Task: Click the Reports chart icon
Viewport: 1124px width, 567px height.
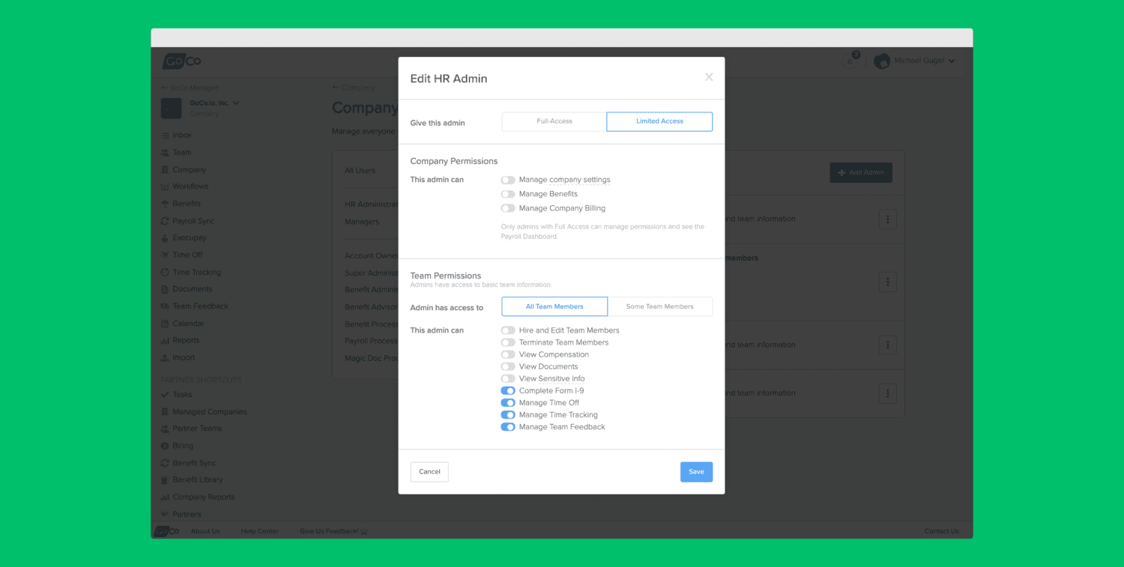Action: click(165, 341)
